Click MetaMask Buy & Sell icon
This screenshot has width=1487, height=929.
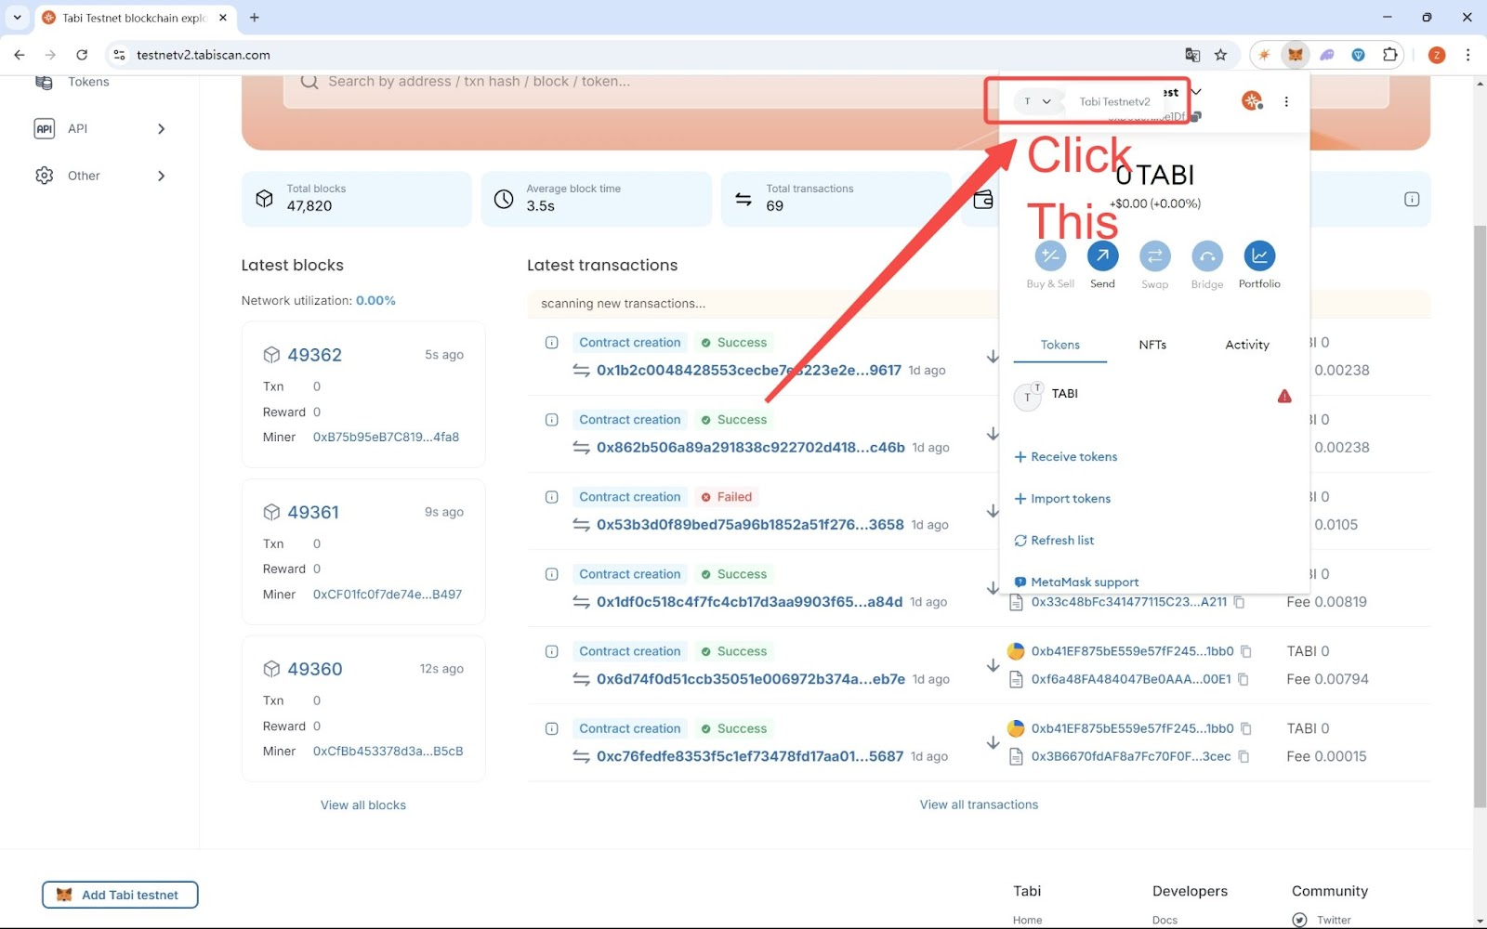[1050, 255]
